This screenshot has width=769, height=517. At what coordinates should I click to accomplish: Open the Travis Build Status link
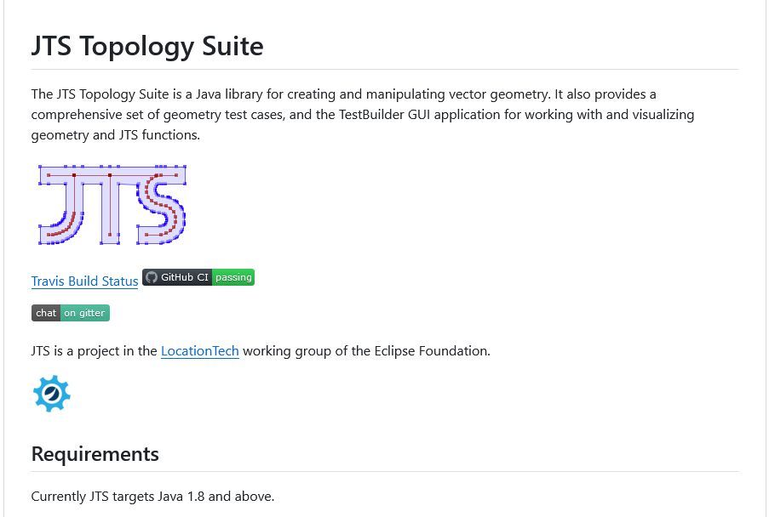pyautogui.click(x=85, y=281)
